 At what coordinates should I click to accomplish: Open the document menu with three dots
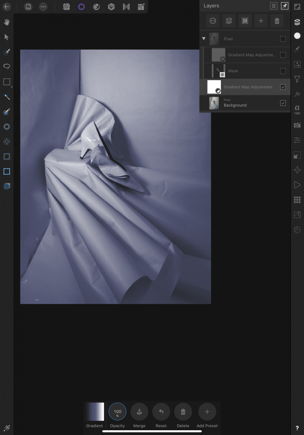(x=43, y=7)
